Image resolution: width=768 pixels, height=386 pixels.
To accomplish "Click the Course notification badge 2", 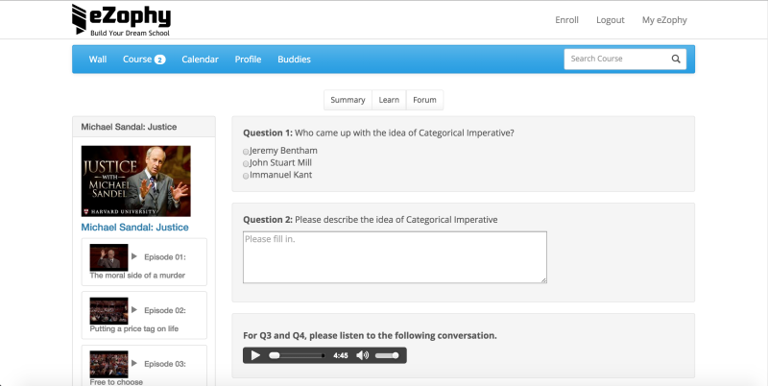I will tap(159, 60).
